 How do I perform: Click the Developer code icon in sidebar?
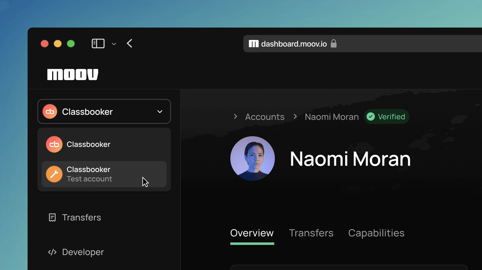point(52,252)
